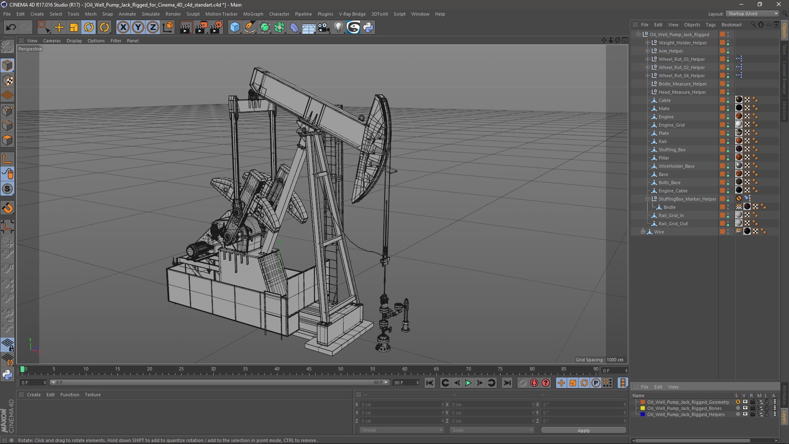Open Bookmarks menu in Object Manager
Image resolution: width=789 pixels, height=444 pixels.
[x=731, y=25]
